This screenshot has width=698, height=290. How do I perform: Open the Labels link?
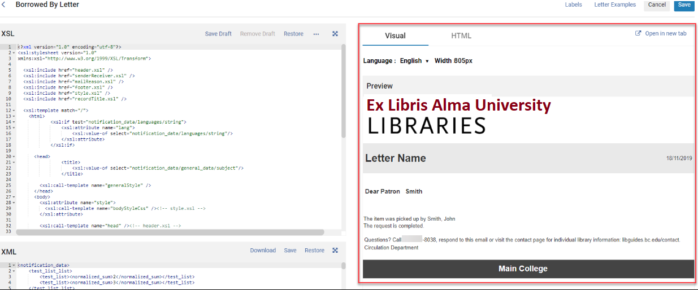574,5
